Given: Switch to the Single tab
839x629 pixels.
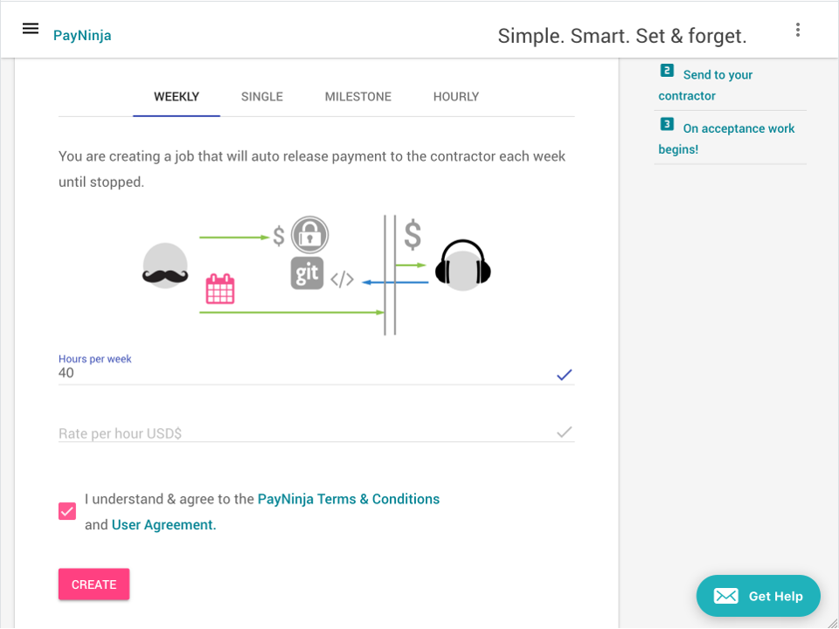Looking at the screenshot, I should 262,97.
